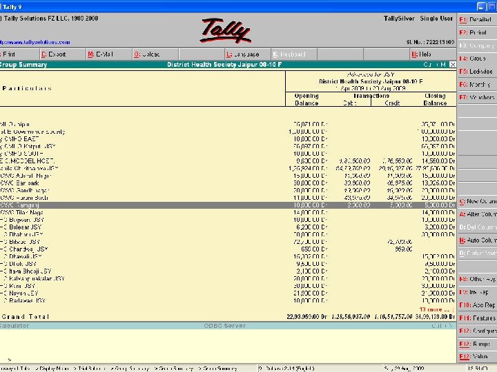497x372 pixels.
Task: Select the CWC Tilak Nagar ledger row
Action: [228, 213]
